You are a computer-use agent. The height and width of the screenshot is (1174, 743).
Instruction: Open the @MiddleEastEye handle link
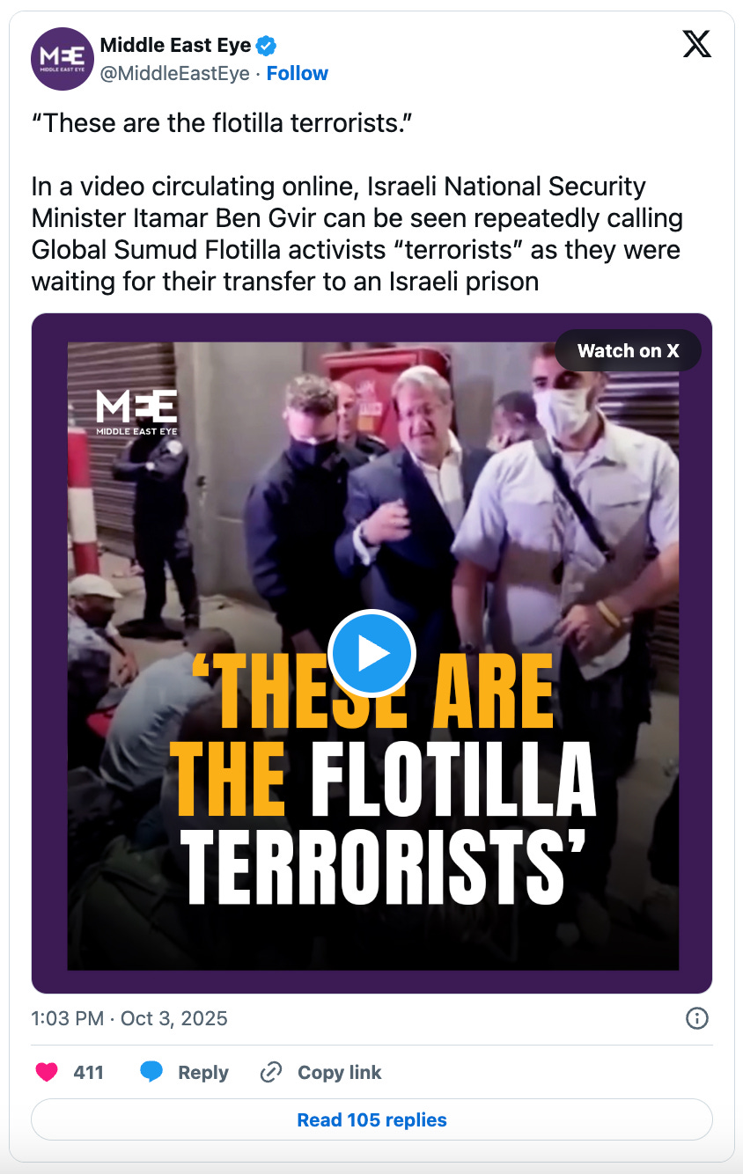pyautogui.click(x=174, y=73)
